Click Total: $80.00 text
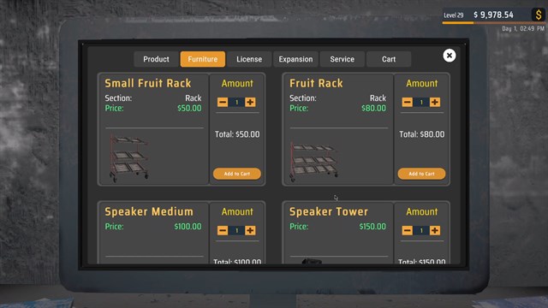This screenshot has width=548, height=308. tap(422, 134)
